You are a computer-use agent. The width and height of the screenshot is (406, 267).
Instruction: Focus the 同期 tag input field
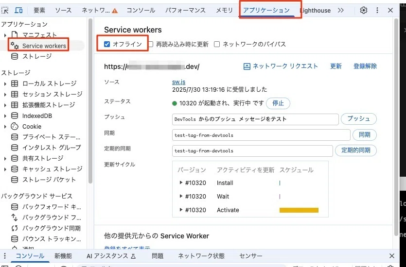pyautogui.click(x=261, y=135)
